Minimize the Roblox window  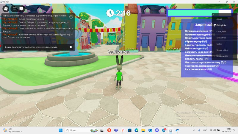pos(220,2)
